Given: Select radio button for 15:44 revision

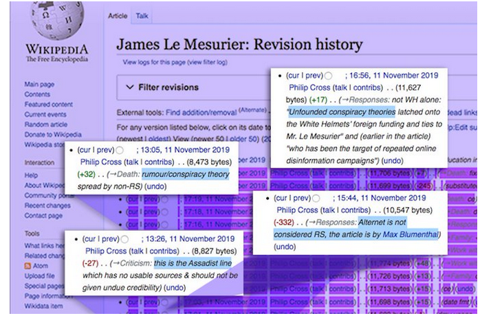Looking at the screenshot, I should tap(316, 198).
